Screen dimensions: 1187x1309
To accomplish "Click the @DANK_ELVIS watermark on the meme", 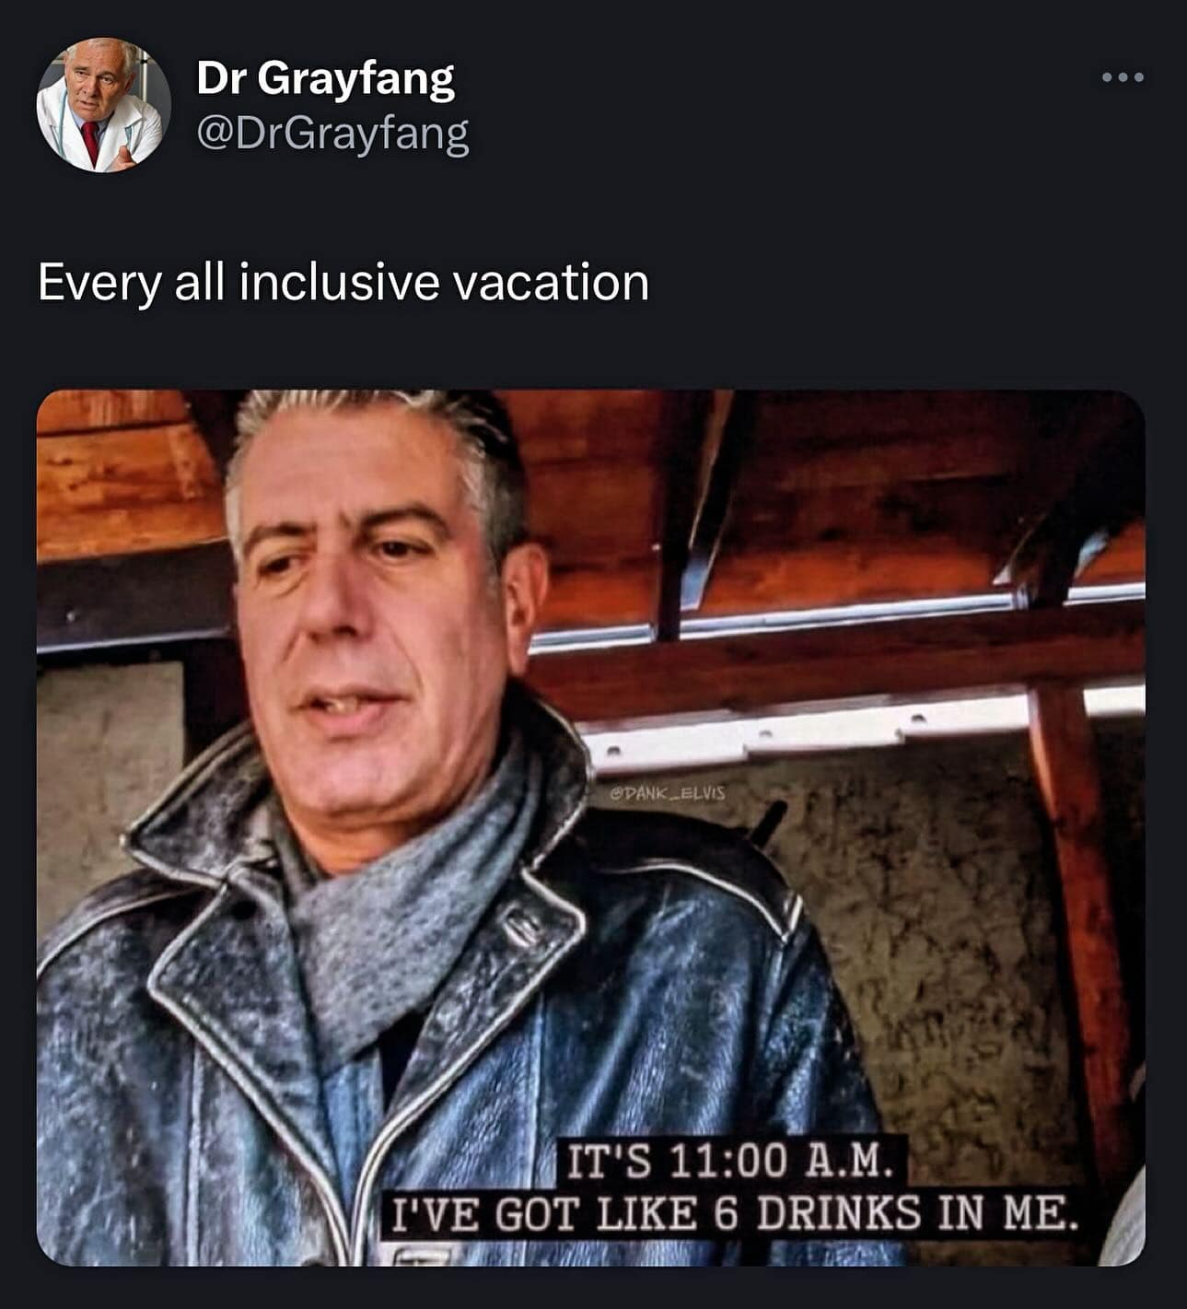I will coord(668,792).
